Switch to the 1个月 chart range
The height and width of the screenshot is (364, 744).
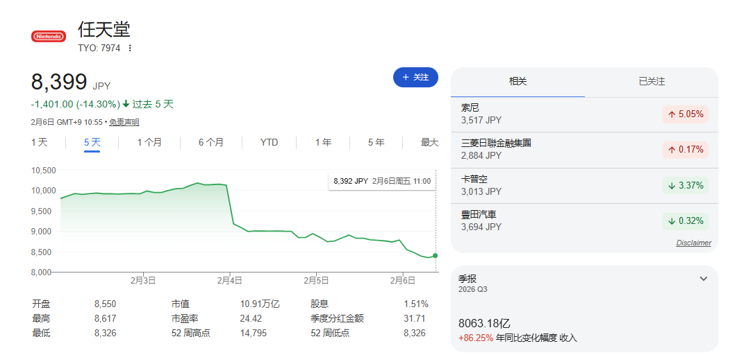click(149, 142)
